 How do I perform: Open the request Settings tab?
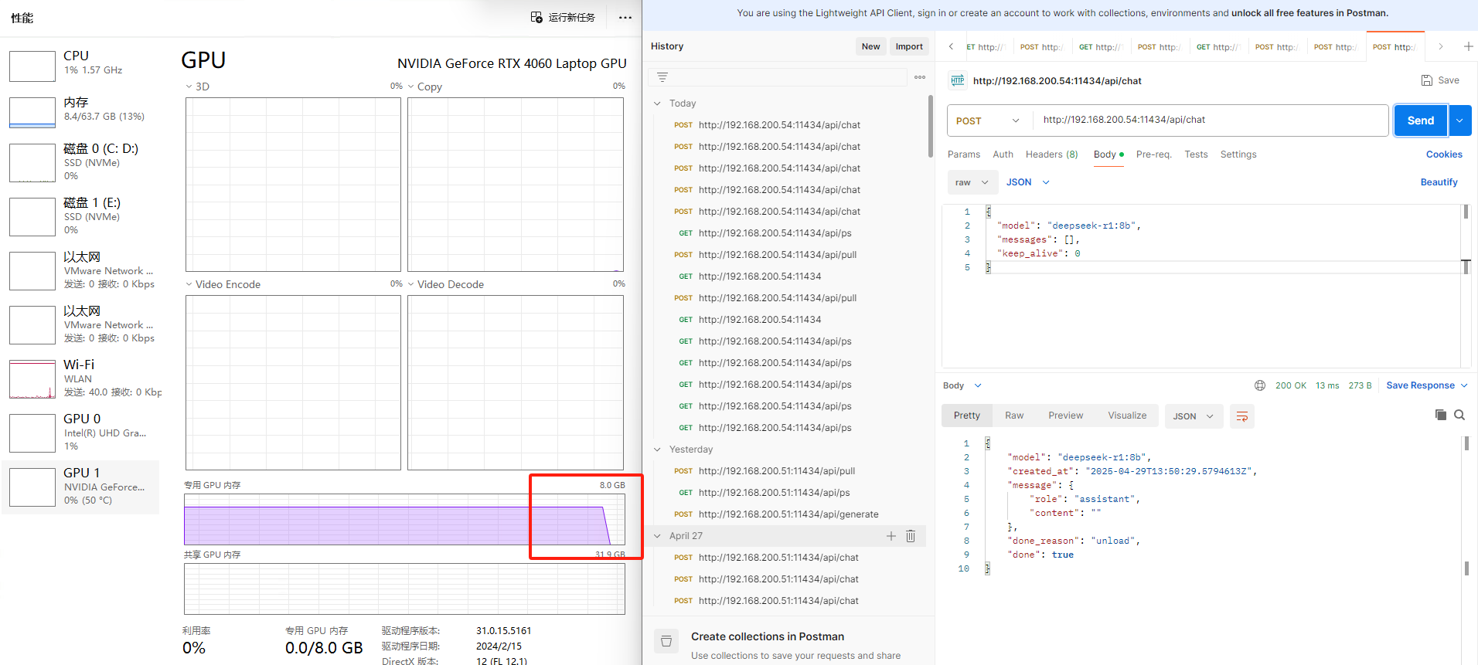coord(1238,154)
